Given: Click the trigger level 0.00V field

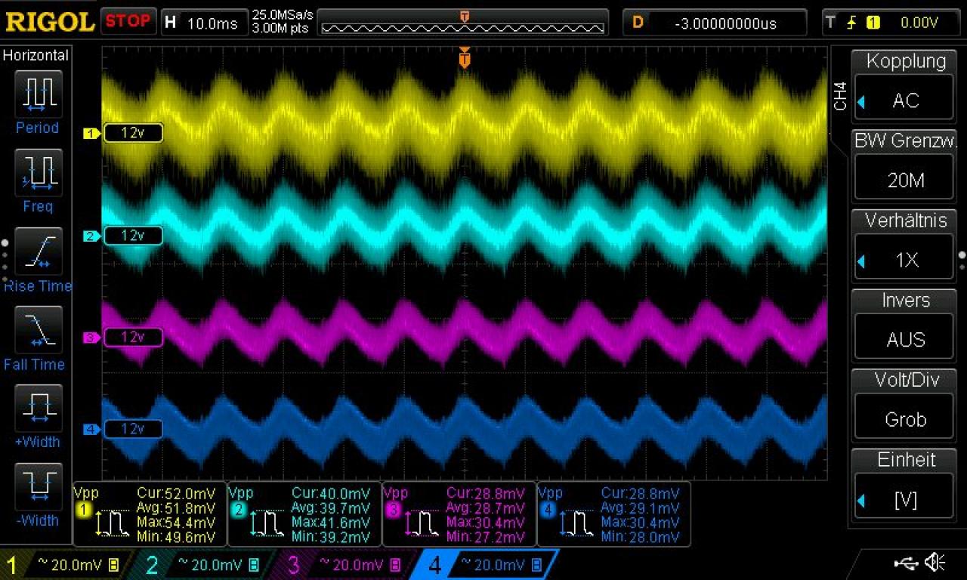Looking at the screenshot, I should (919, 23).
